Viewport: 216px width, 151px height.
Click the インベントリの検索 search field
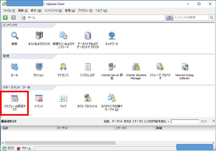point(191,18)
